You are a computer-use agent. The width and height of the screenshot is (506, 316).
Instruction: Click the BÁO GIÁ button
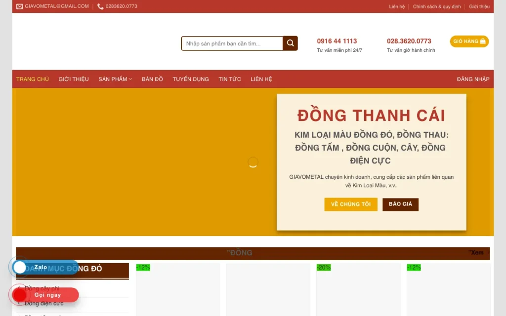pyautogui.click(x=400, y=204)
